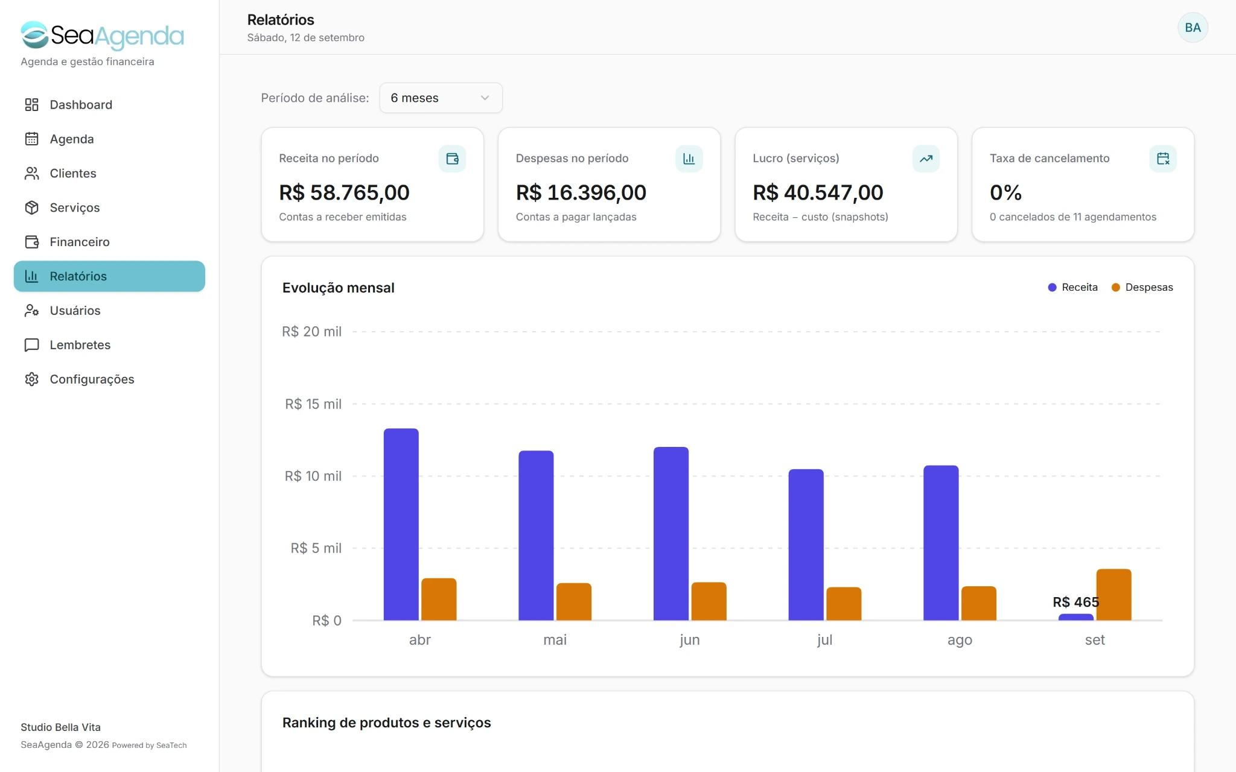Click the abr Receita blue bar
This screenshot has height=772, width=1236.
pyautogui.click(x=401, y=524)
